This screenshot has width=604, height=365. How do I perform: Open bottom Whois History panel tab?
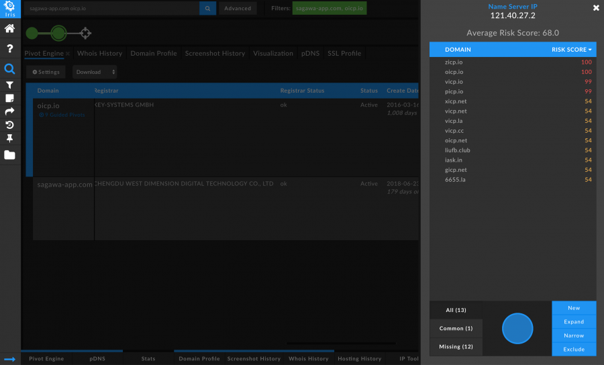point(309,358)
